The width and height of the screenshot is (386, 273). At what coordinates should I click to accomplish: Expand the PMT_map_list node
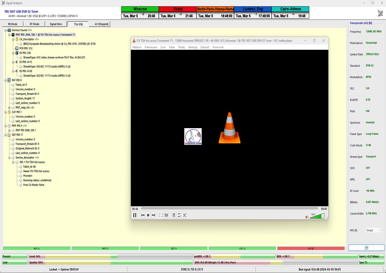(10, 108)
